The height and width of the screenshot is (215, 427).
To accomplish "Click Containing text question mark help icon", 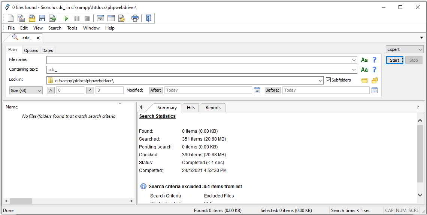I will pos(375,70).
